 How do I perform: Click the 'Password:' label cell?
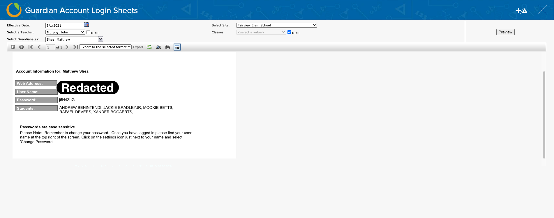(36, 100)
